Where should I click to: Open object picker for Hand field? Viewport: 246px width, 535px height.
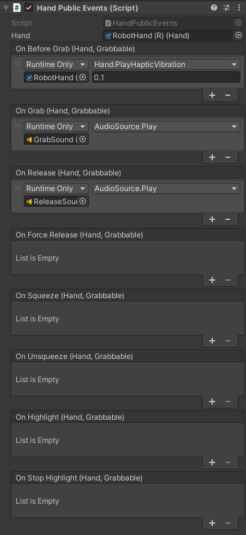point(238,35)
